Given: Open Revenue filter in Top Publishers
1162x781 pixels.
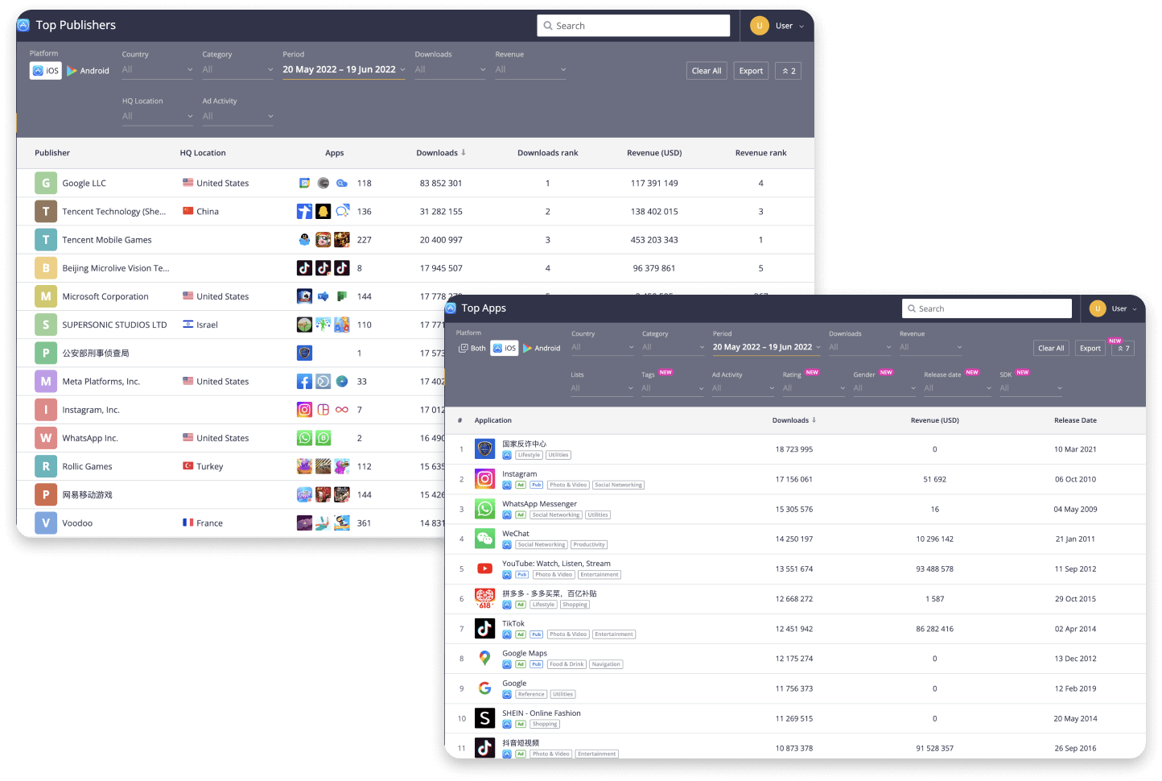Looking at the screenshot, I should (531, 70).
